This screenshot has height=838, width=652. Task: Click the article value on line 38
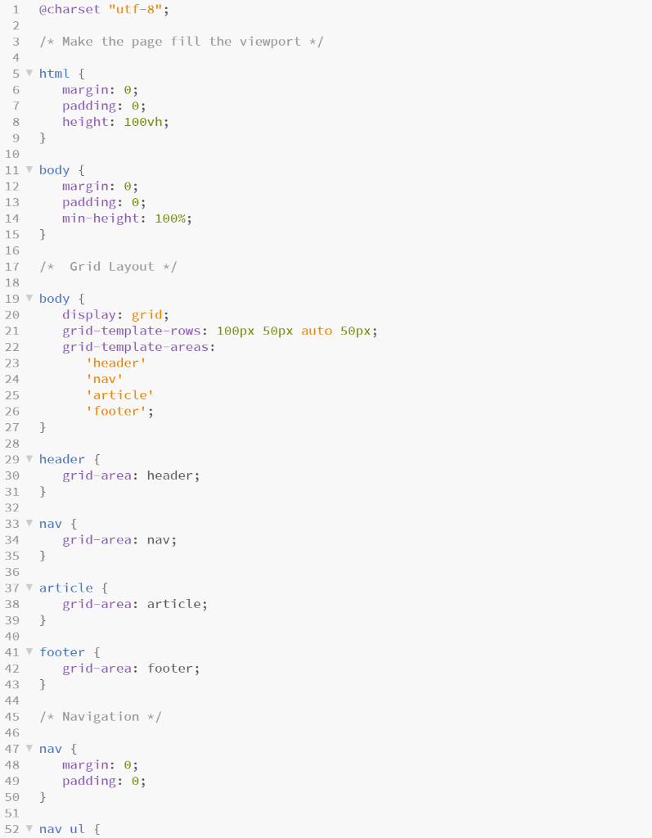(x=173, y=604)
